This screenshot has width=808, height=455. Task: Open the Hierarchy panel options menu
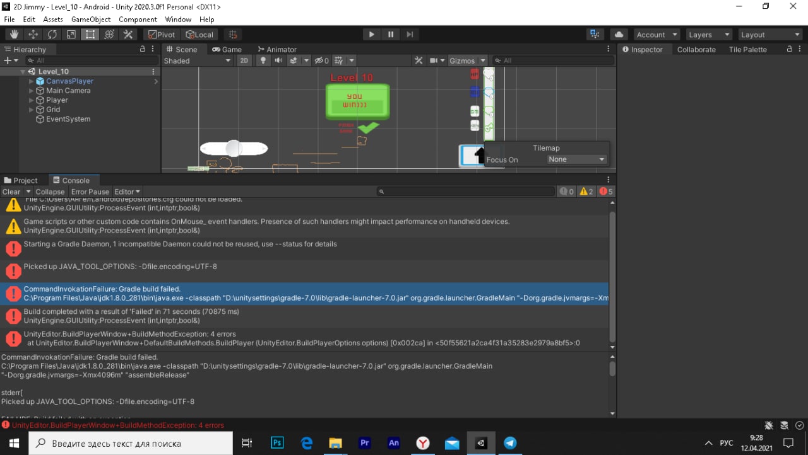click(153, 49)
